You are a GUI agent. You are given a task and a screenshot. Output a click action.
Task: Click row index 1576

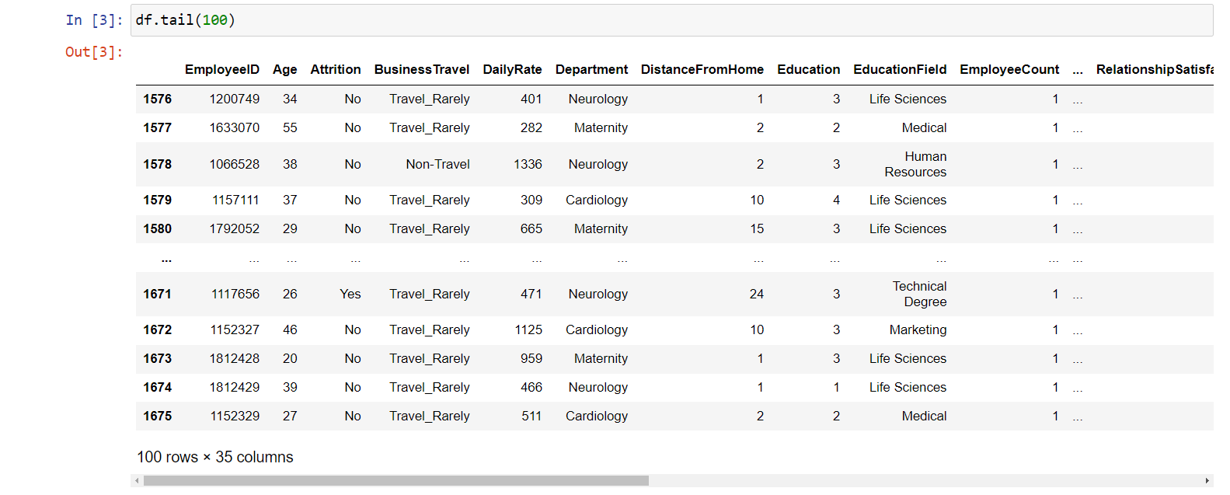click(x=157, y=99)
